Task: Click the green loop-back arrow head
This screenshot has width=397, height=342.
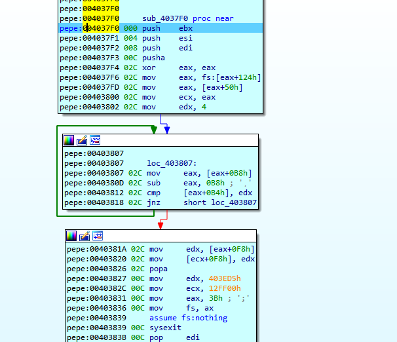Action: coord(154,130)
